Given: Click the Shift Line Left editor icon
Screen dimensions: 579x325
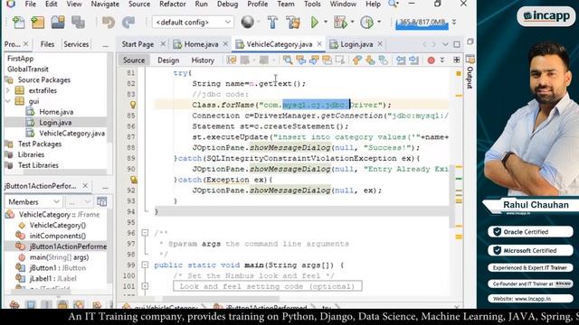Looking at the screenshot, I should point(401,60).
